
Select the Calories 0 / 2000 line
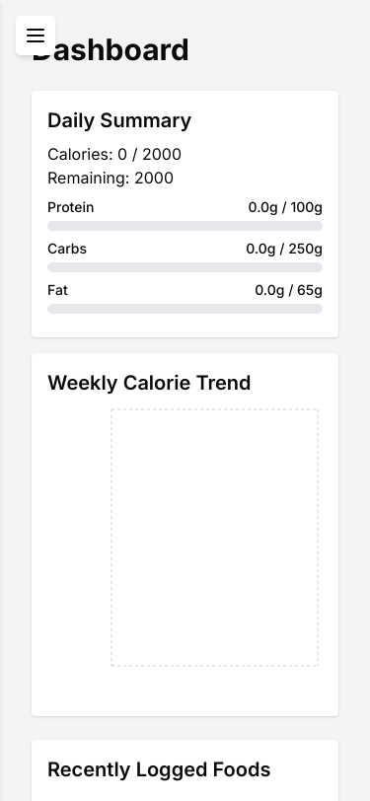coord(114,154)
